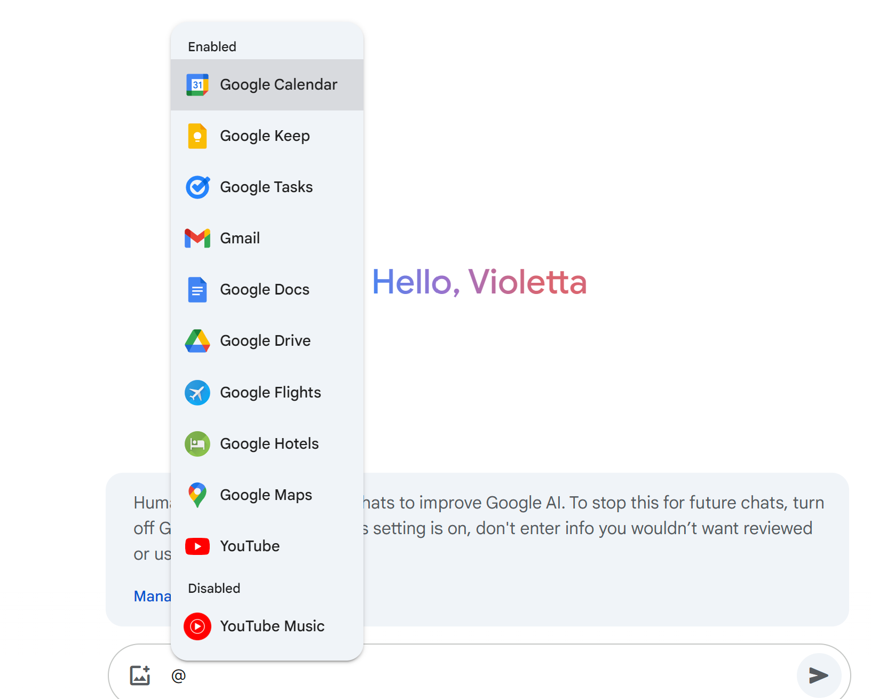Choose Google Keep from the list

tap(265, 136)
